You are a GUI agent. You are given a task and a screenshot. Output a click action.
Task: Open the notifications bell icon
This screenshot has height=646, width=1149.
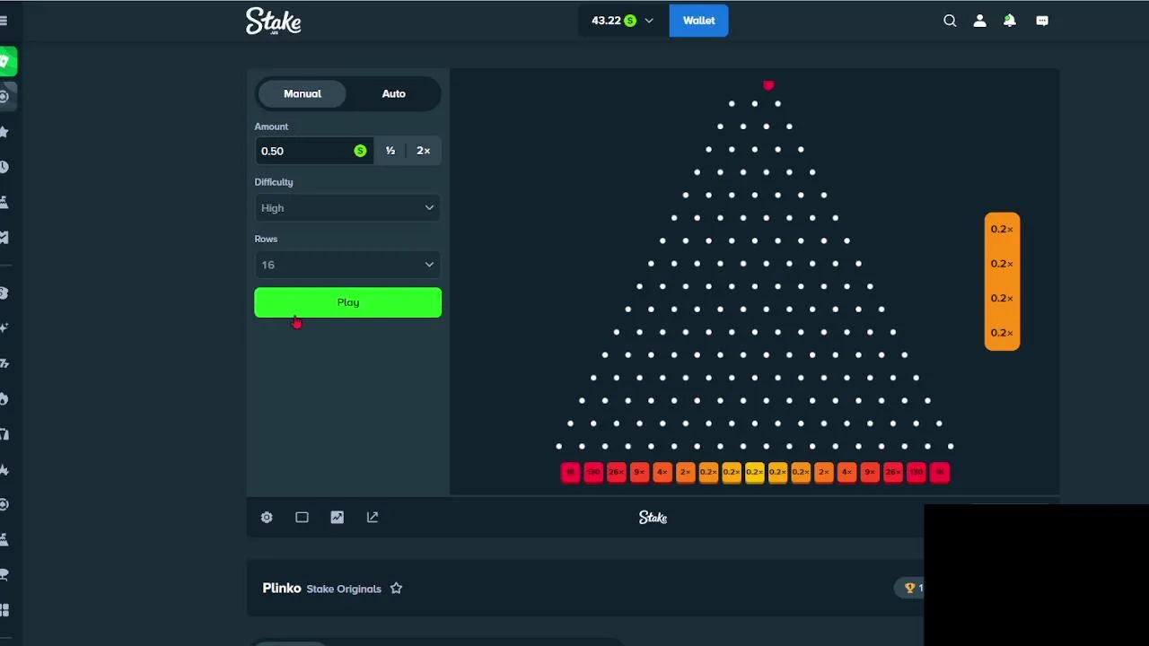click(1010, 21)
